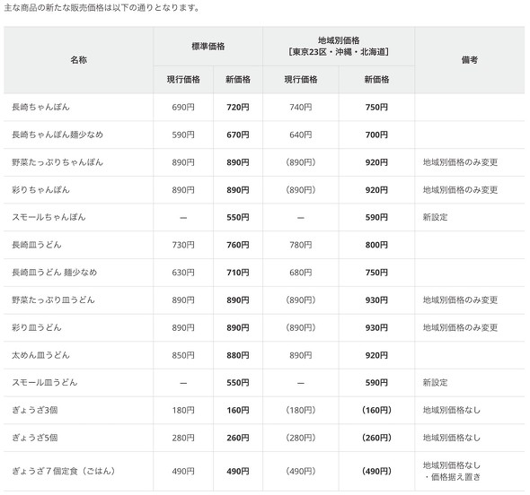
Task: Select 野菜たっぷり皿うどん item name
Action: coord(53,300)
